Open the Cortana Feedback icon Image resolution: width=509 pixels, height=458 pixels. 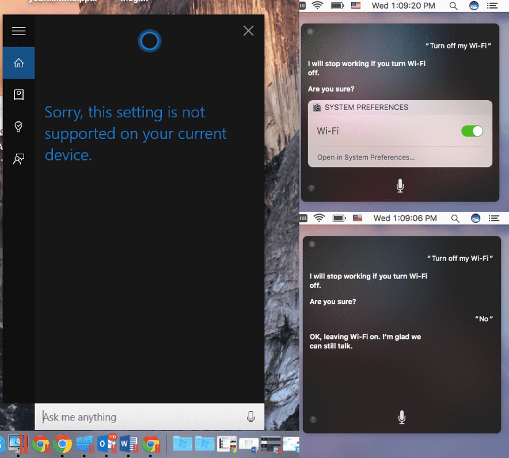[x=18, y=159]
